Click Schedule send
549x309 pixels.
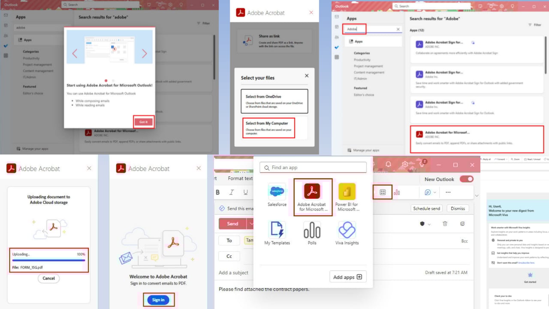point(427,209)
